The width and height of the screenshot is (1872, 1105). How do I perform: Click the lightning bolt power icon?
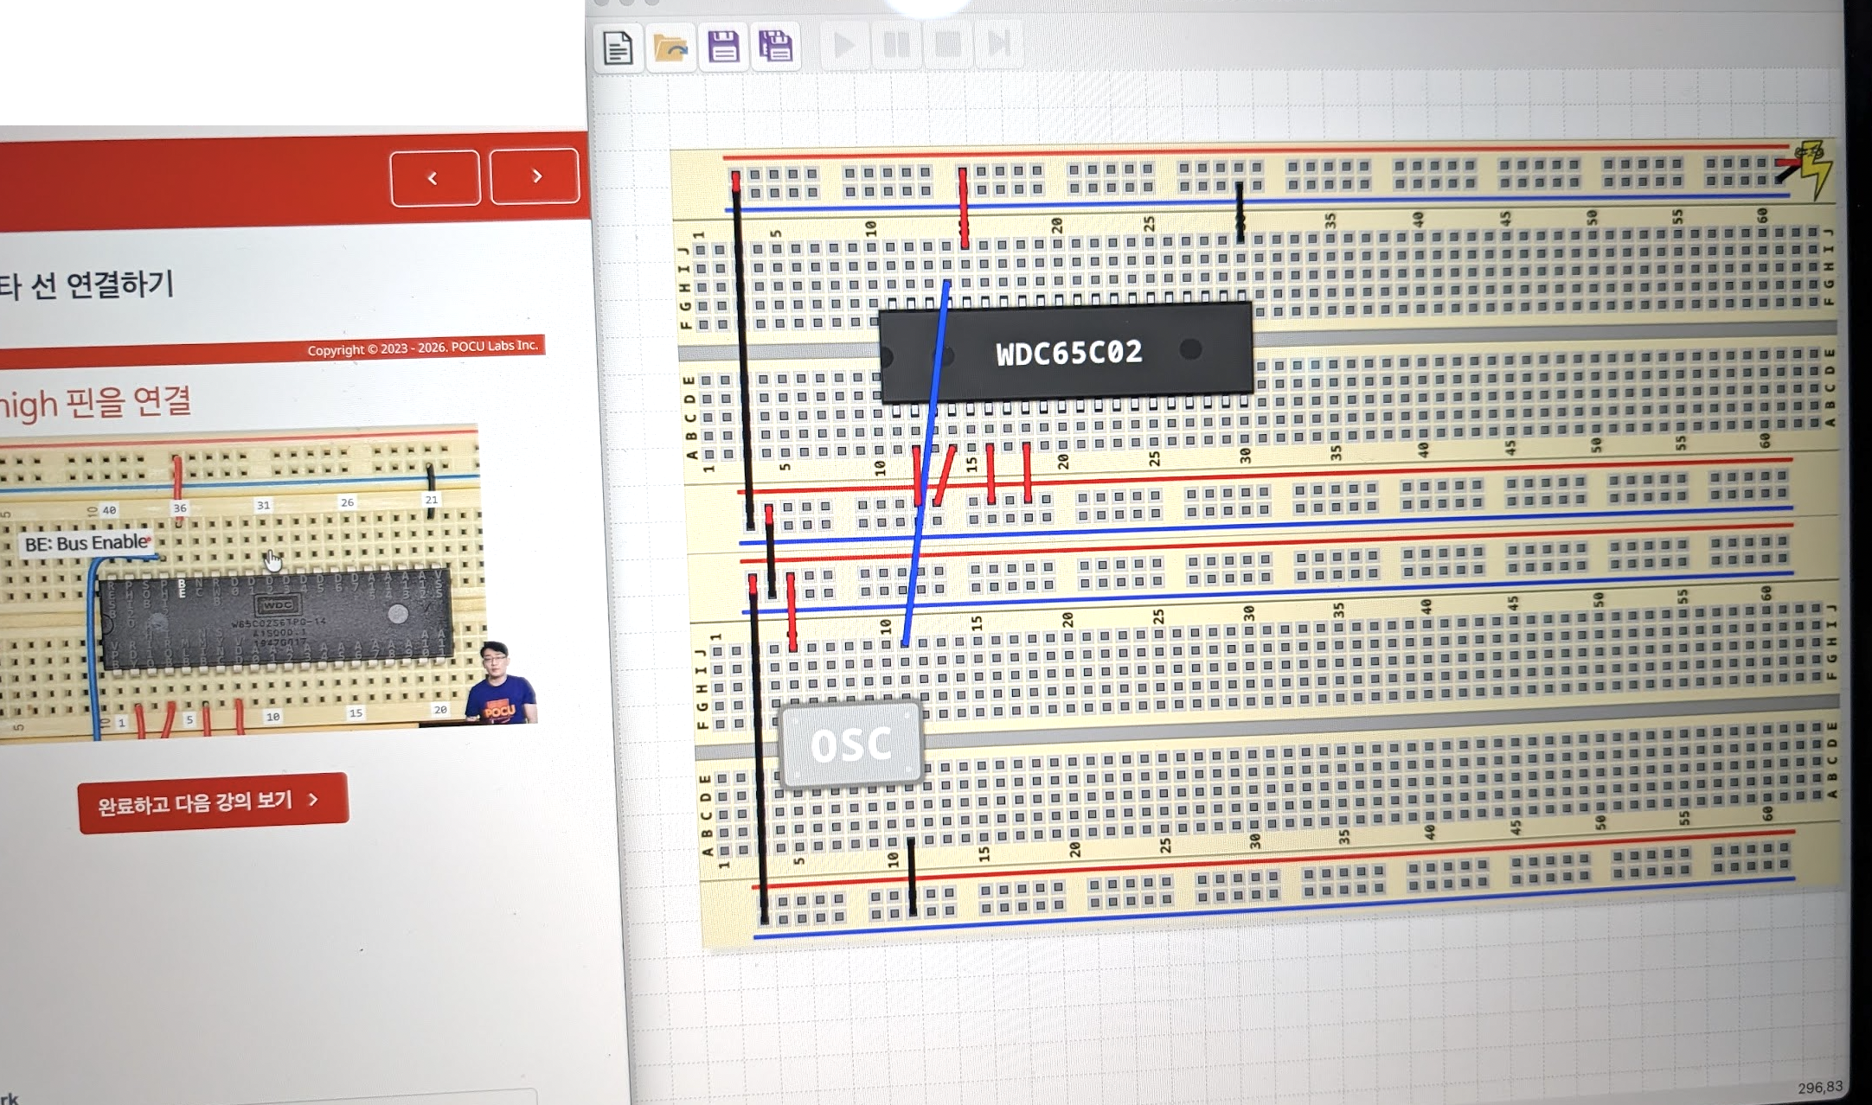1813,168
